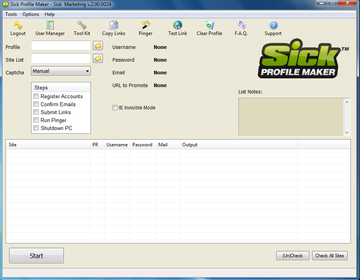Tick the Submit Links step
The height and width of the screenshot is (280, 360).
36,112
